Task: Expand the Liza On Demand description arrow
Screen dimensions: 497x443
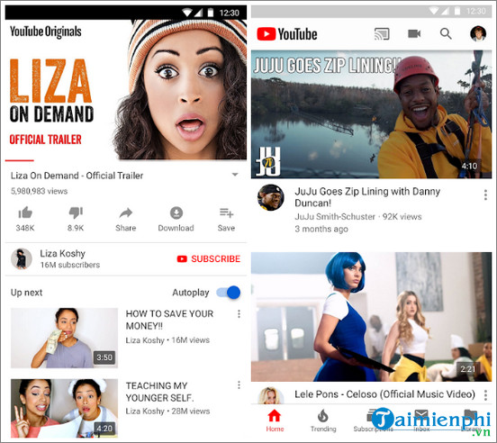Action: pyautogui.click(x=235, y=175)
